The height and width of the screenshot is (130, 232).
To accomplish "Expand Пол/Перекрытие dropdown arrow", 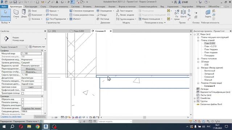I will tap(68, 19).
